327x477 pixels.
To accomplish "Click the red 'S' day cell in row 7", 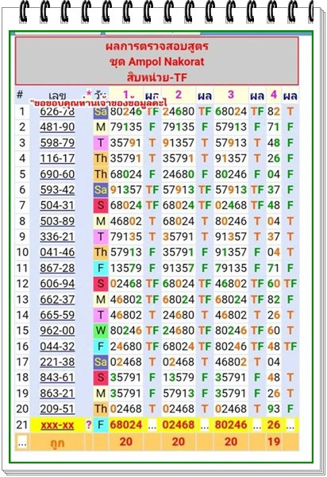I will click(x=101, y=205).
